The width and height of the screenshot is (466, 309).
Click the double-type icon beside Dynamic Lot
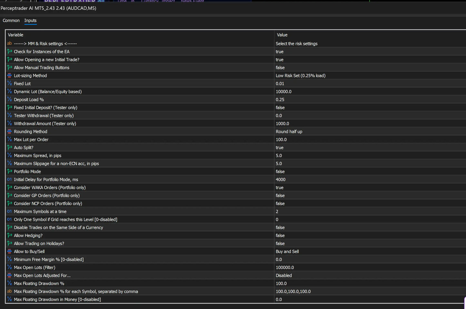[x=9, y=91]
